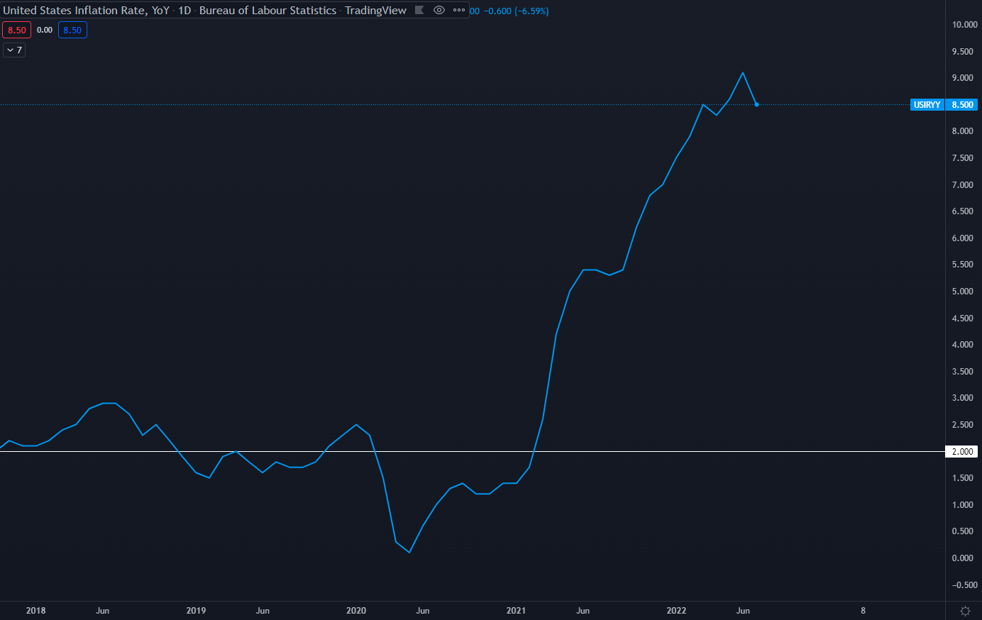Click the last data point dot on line
Screen dimensions: 982x620
[756, 104]
